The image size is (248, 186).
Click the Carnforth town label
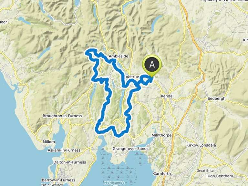(162, 173)
